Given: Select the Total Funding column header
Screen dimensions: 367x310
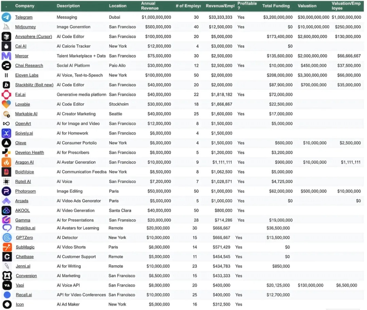Looking at the screenshot, I should [x=276, y=6].
